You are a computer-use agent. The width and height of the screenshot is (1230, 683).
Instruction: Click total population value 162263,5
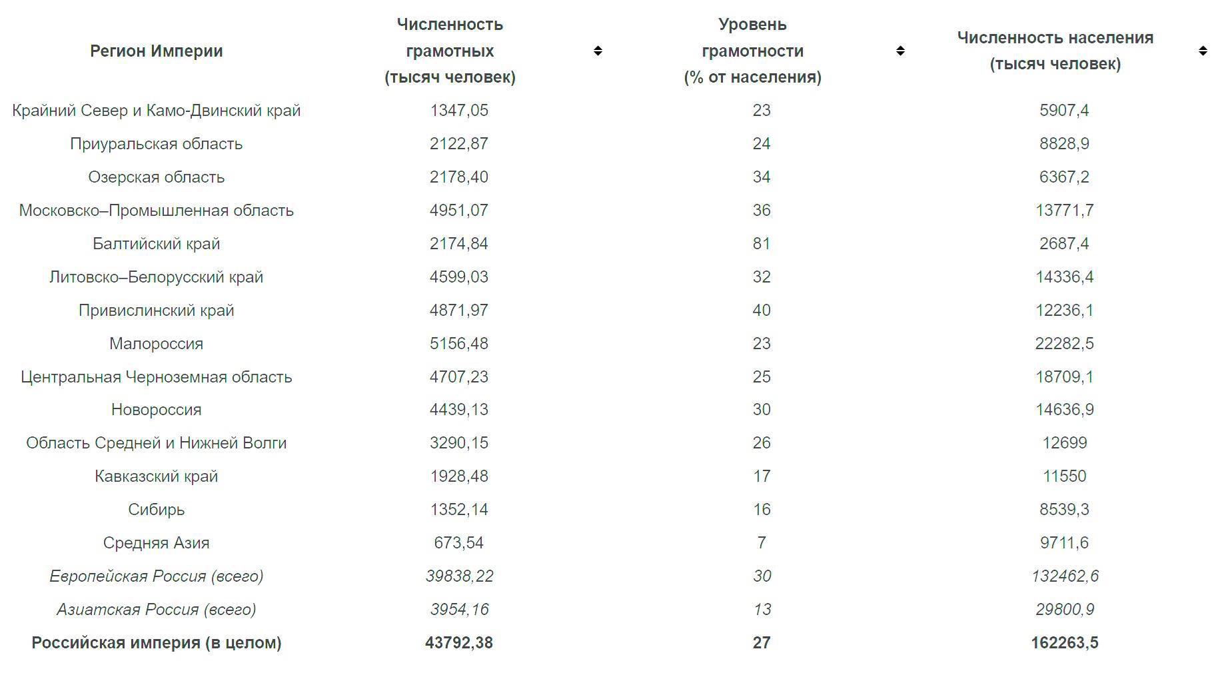coord(1064,643)
